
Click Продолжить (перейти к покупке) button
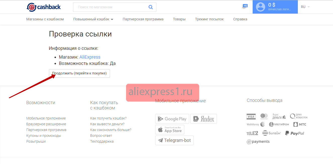coord(79,73)
